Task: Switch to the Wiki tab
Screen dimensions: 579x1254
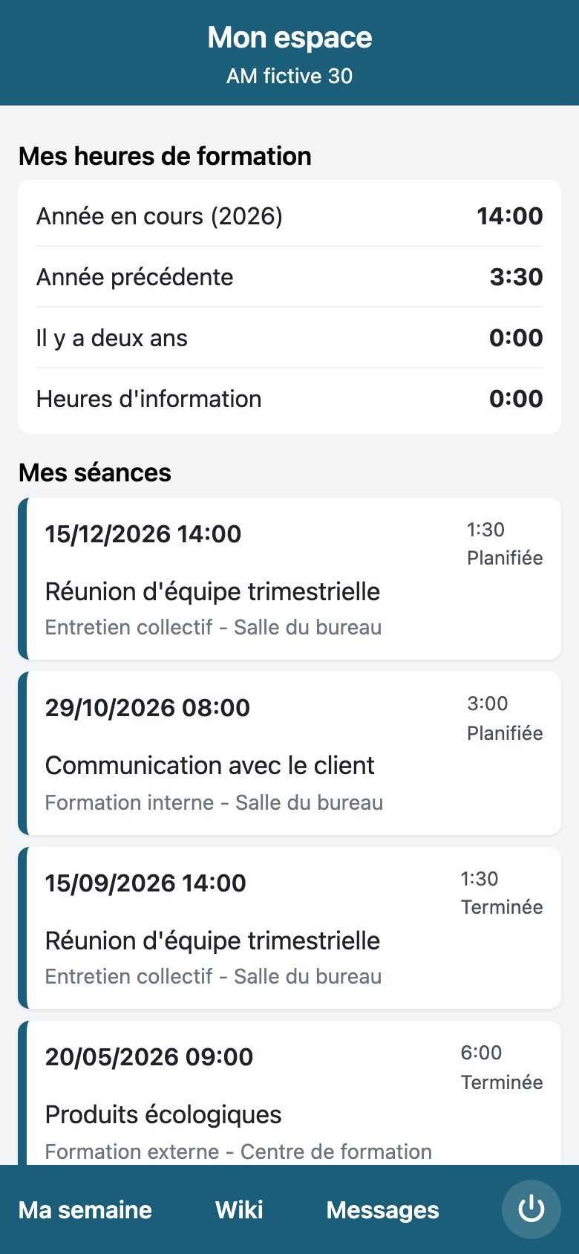Action: pyautogui.click(x=239, y=1209)
